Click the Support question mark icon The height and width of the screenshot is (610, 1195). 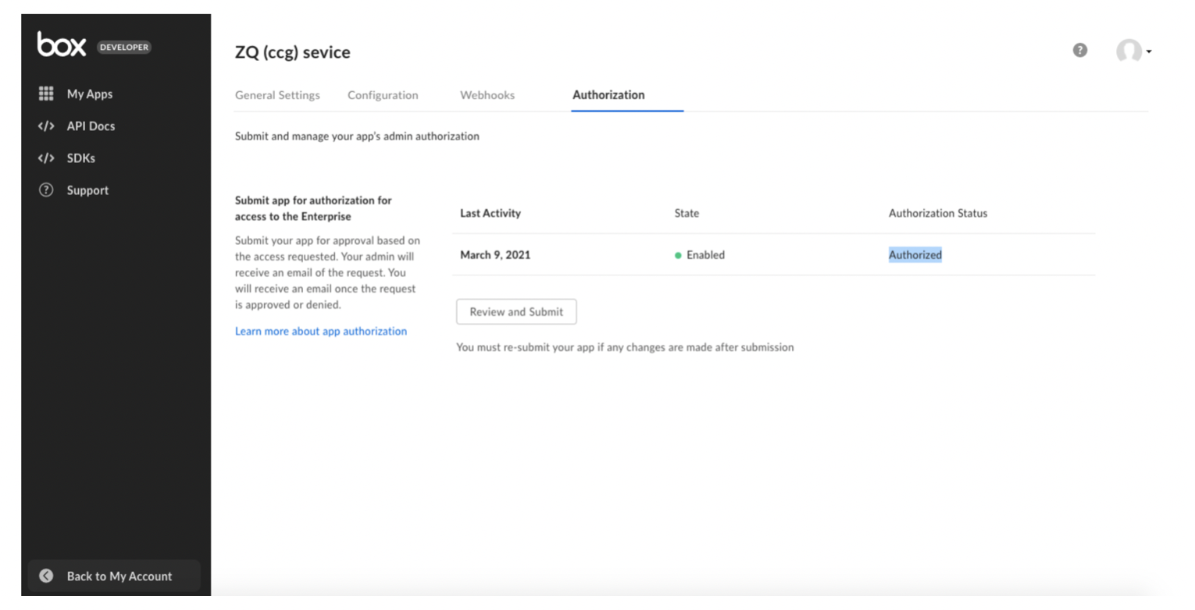pos(46,190)
